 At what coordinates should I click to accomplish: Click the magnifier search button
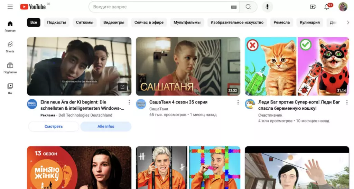pos(248,7)
